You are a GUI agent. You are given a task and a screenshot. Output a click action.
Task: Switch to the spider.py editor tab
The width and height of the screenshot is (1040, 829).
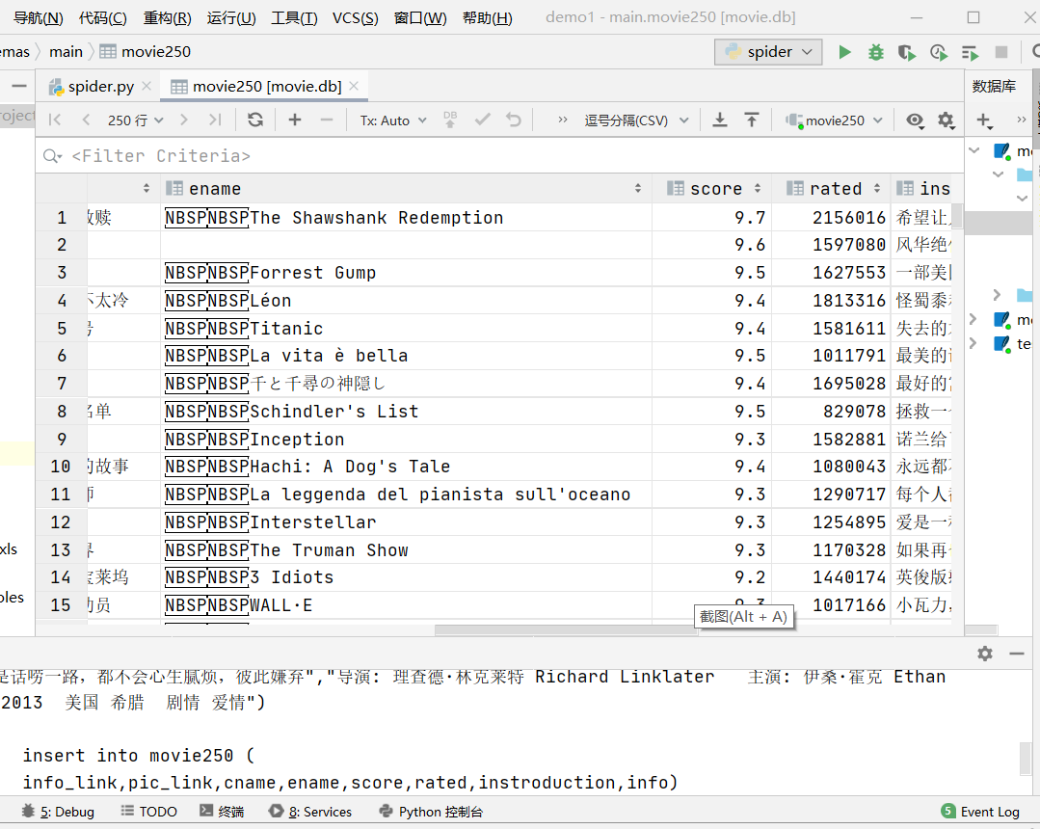(100, 86)
